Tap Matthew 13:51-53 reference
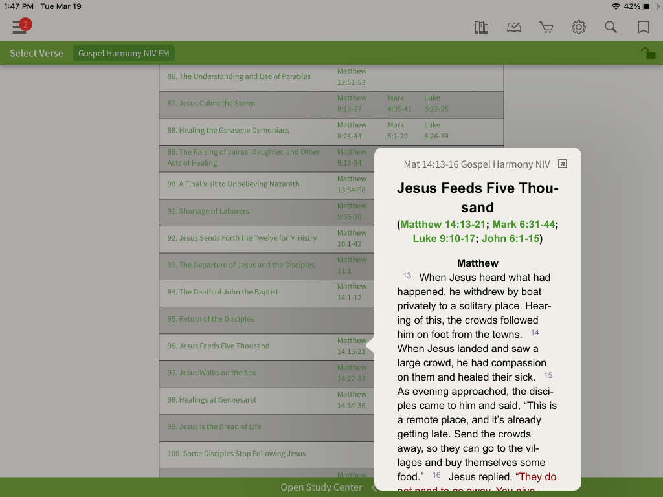 point(352,76)
